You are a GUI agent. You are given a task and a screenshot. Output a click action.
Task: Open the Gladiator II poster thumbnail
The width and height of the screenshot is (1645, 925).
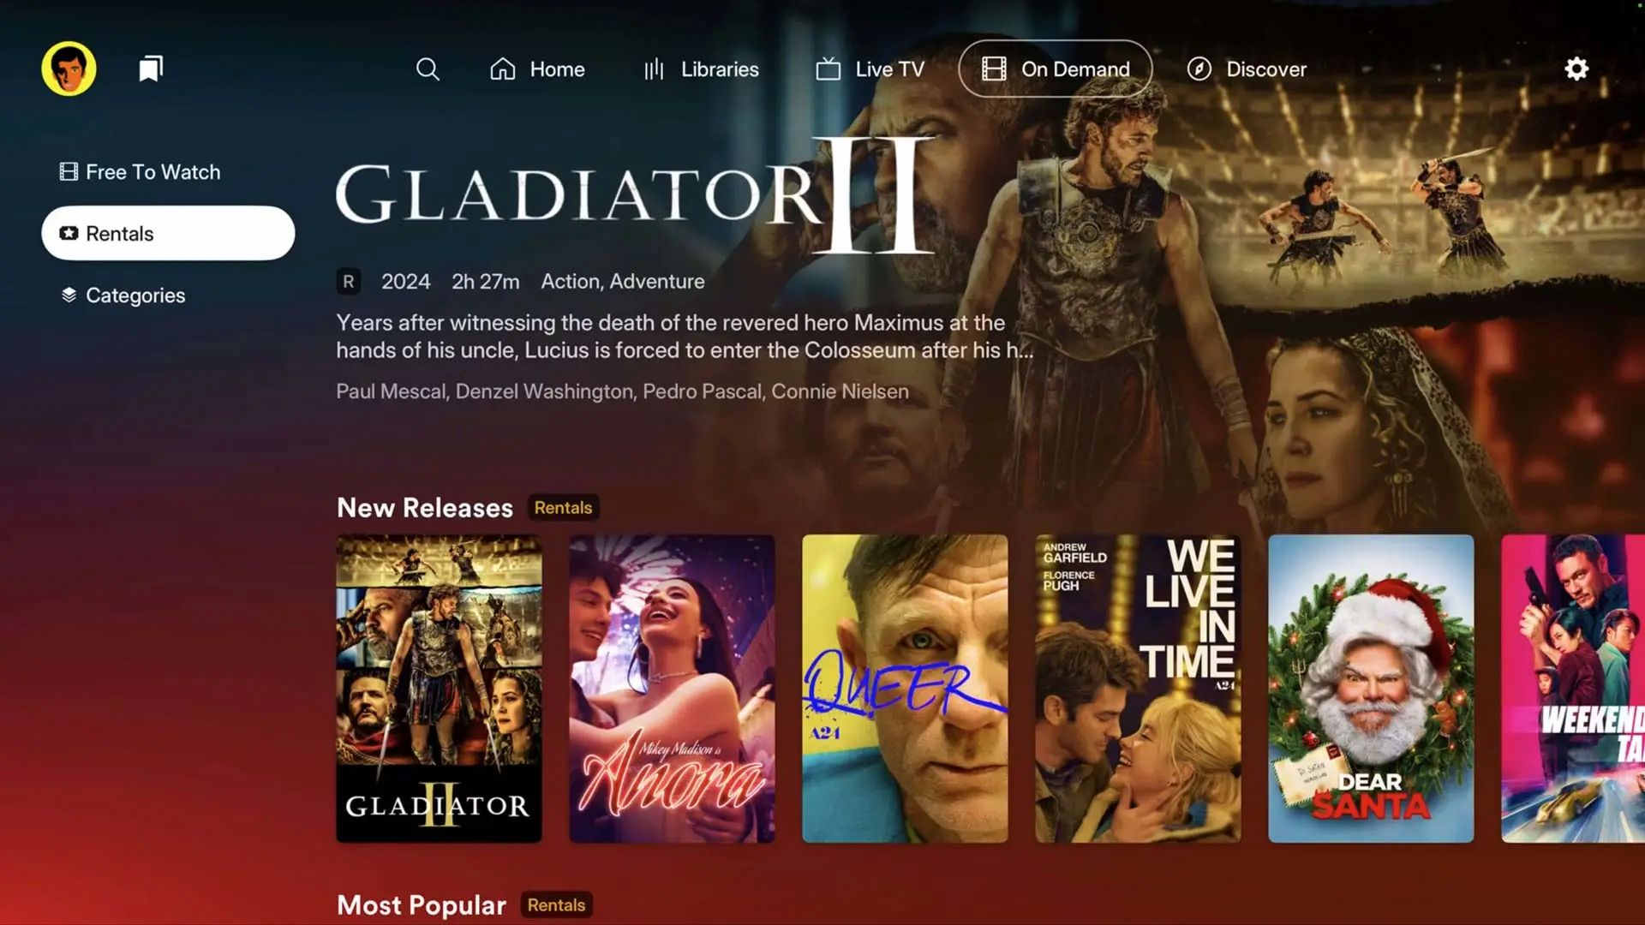(x=439, y=689)
